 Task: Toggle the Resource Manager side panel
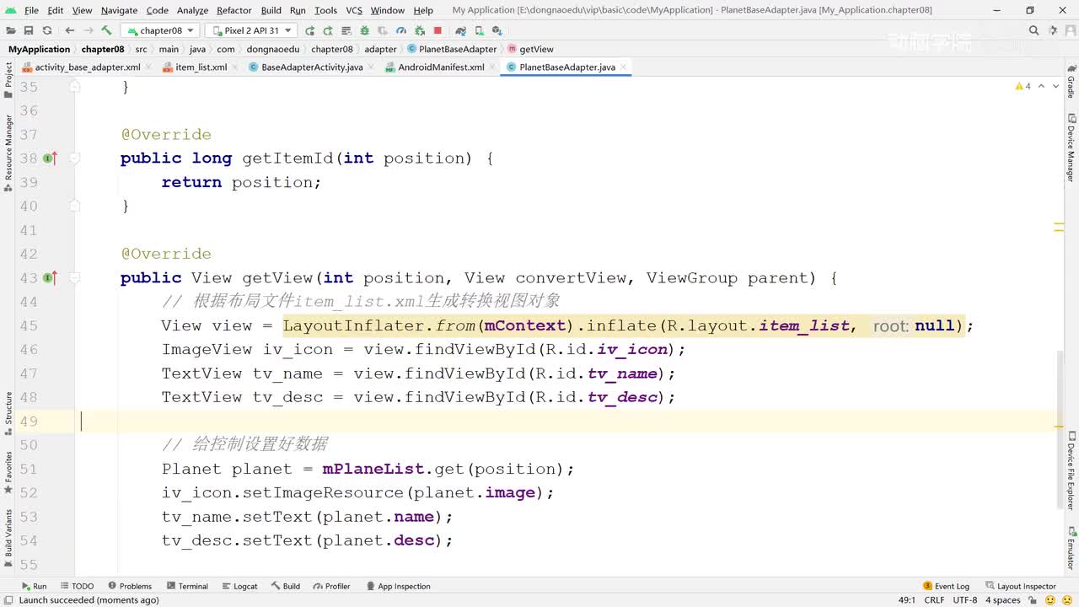point(8,153)
